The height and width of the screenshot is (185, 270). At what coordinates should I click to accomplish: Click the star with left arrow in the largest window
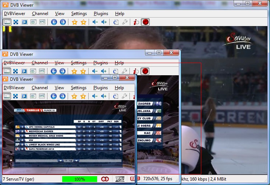click(75, 22)
